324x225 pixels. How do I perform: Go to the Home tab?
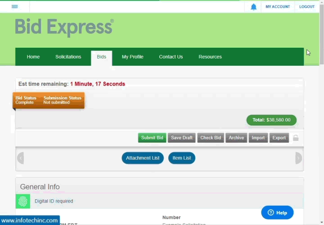pyautogui.click(x=33, y=57)
